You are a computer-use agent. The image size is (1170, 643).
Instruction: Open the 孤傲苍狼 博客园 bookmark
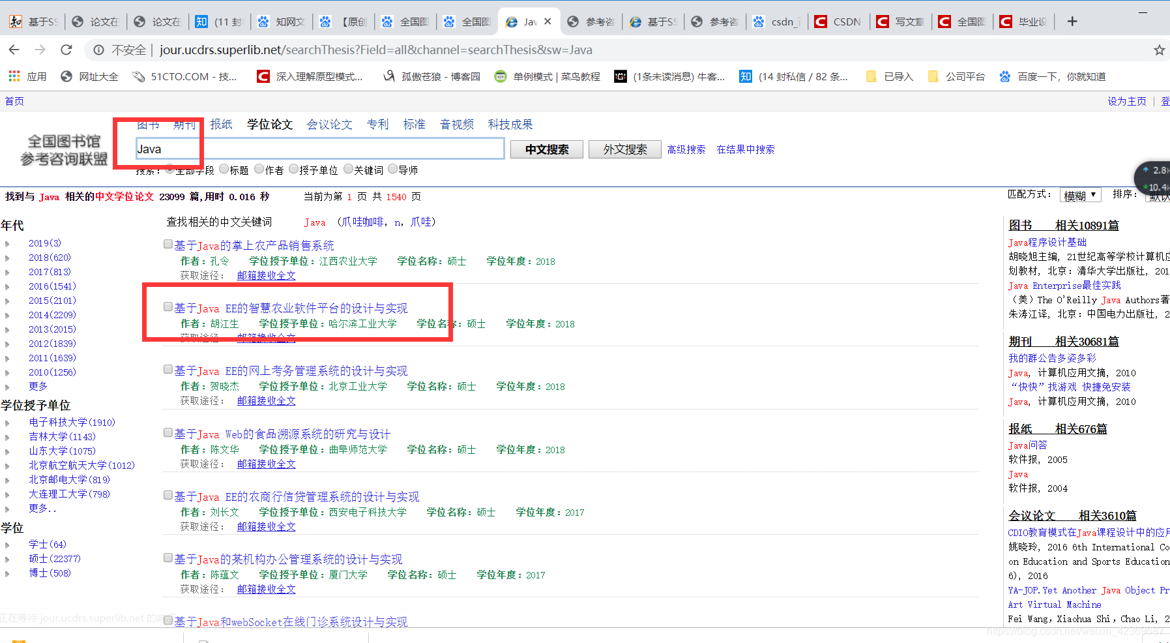coord(431,76)
